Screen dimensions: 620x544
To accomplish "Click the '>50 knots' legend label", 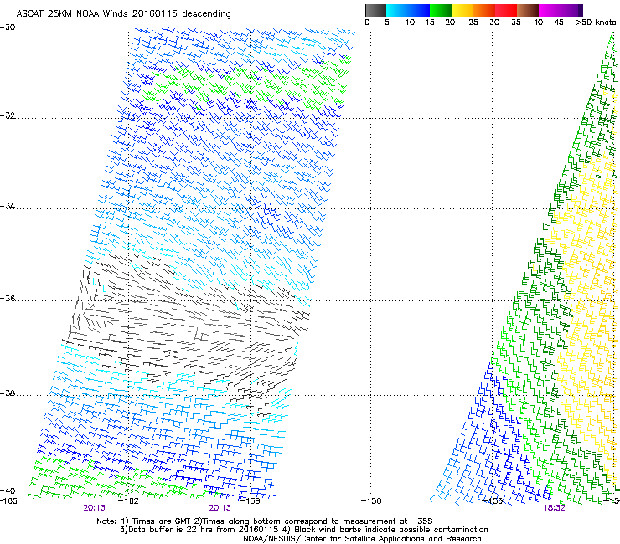I will [x=596, y=23].
